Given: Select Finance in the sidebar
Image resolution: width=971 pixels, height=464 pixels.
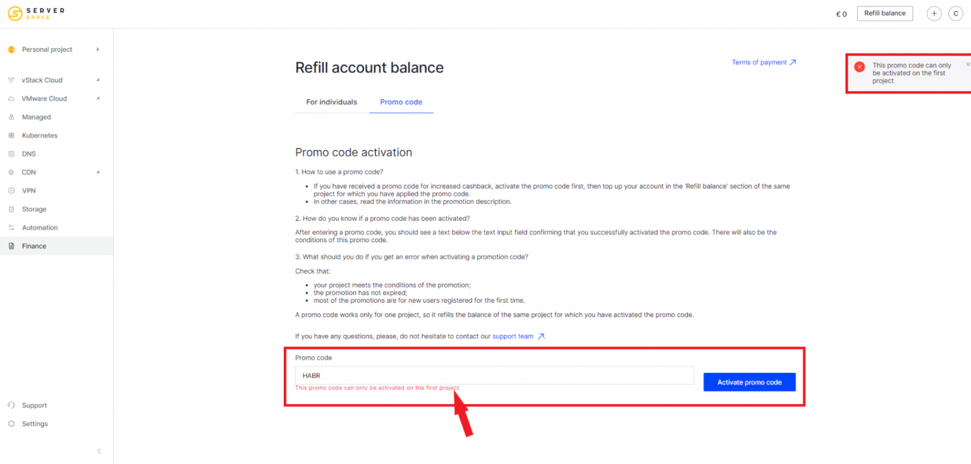Looking at the screenshot, I should pos(33,245).
